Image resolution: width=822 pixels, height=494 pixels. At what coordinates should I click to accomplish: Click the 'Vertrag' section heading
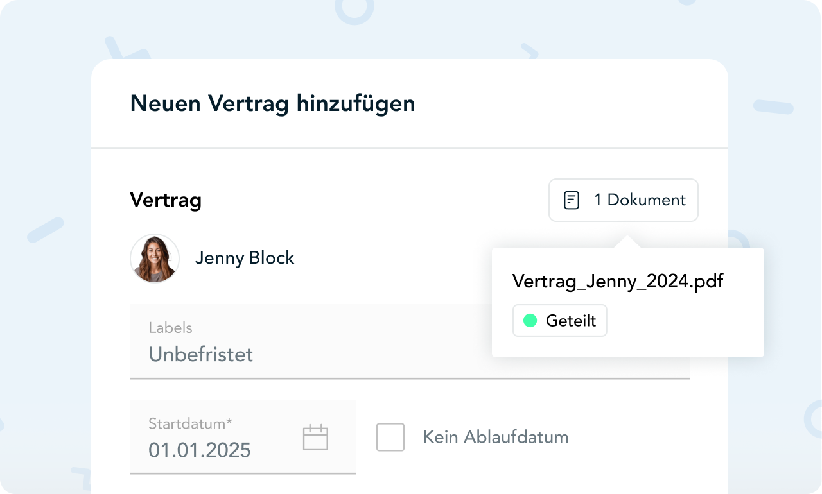(166, 200)
